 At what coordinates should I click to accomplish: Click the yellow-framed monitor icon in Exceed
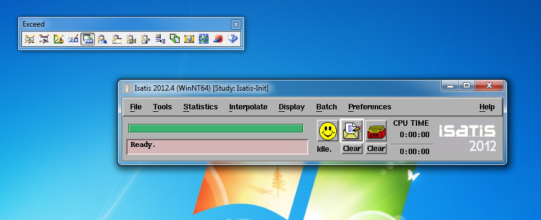[189, 39]
